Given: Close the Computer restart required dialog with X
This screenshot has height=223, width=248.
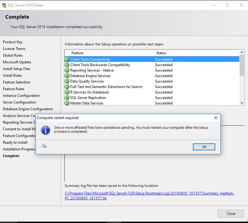Looking at the screenshot, I should tap(216, 118).
